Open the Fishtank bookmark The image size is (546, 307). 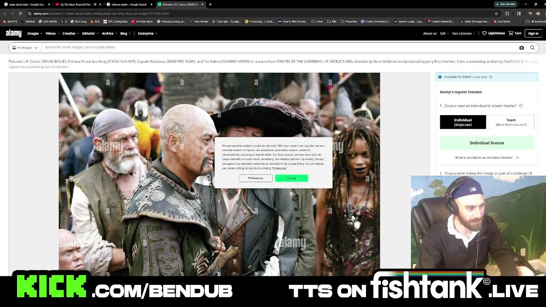tap(28, 21)
